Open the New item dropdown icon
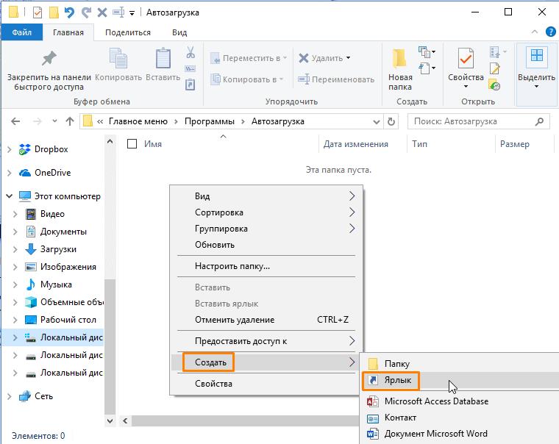This screenshot has width=559, height=444. [427, 52]
